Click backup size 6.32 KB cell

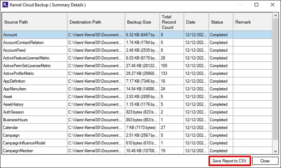(142, 35)
